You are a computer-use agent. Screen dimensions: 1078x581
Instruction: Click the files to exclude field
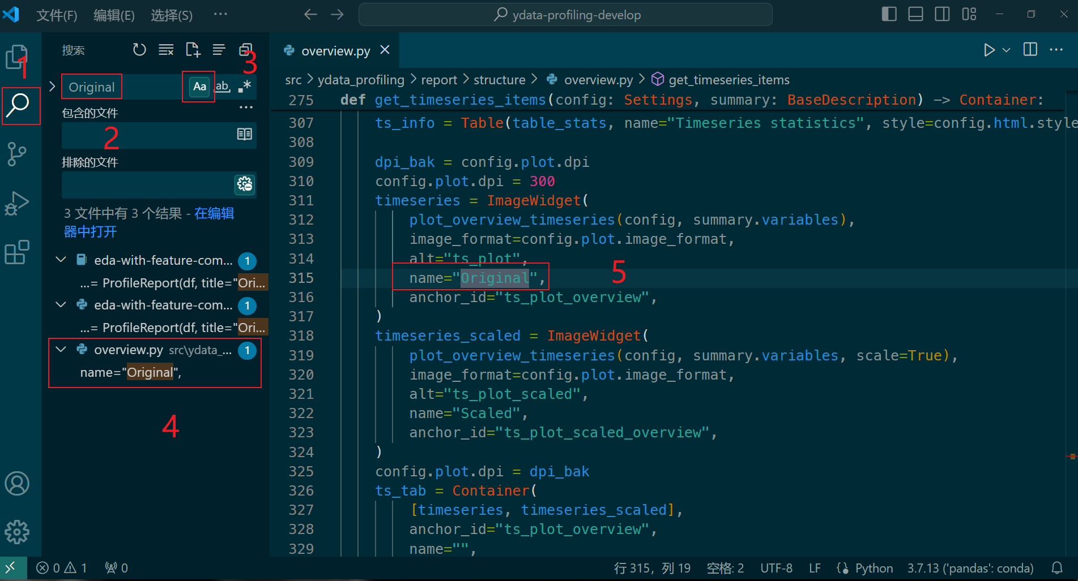coord(147,184)
